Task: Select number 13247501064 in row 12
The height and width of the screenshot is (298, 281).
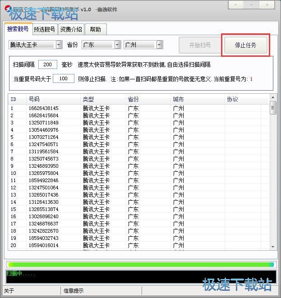Action: [44, 188]
